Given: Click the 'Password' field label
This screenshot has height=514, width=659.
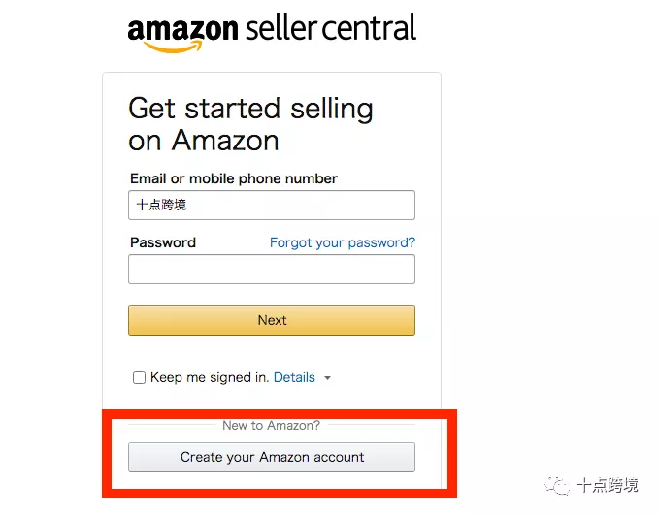Looking at the screenshot, I should pyautogui.click(x=163, y=242).
